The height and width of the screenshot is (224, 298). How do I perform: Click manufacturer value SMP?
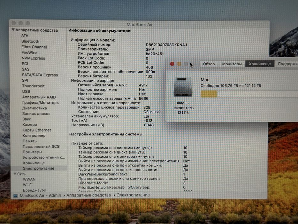point(150,49)
